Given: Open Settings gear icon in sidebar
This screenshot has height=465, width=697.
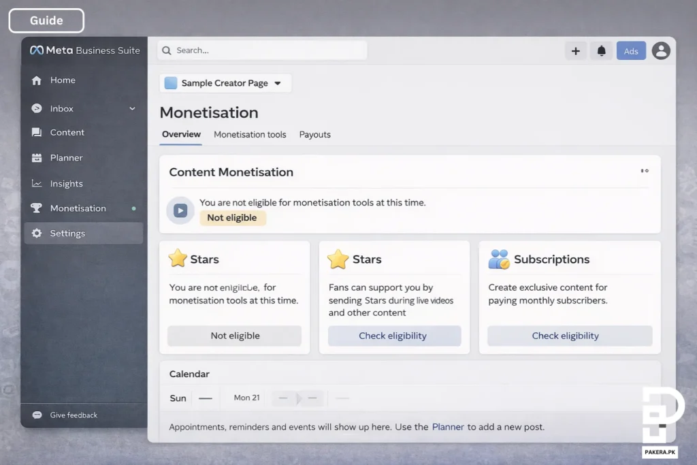Looking at the screenshot, I should point(37,234).
